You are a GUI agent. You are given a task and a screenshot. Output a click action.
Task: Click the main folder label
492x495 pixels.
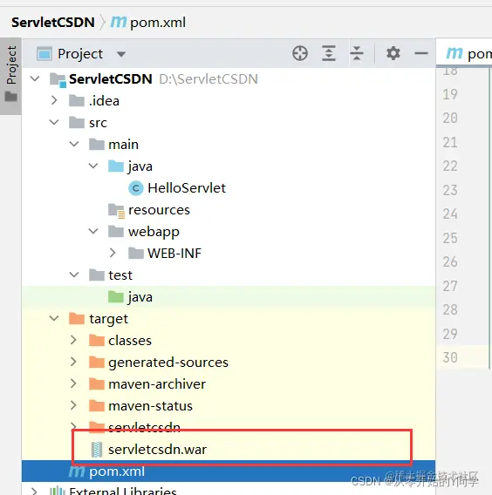point(124,145)
